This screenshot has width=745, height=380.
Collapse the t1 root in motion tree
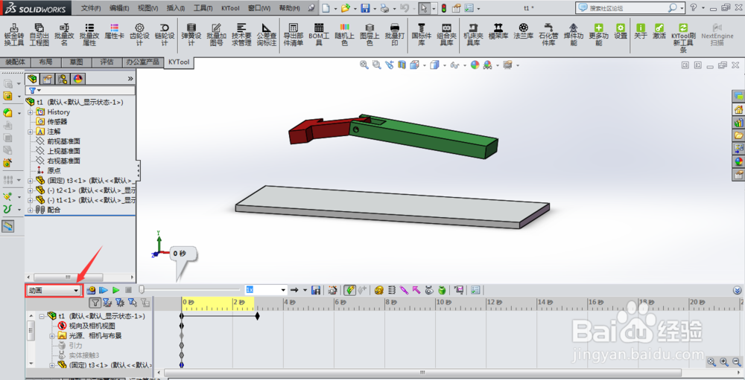[x=42, y=316]
